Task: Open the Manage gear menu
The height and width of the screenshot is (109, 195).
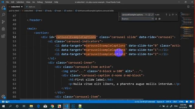Action: tap(3, 97)
